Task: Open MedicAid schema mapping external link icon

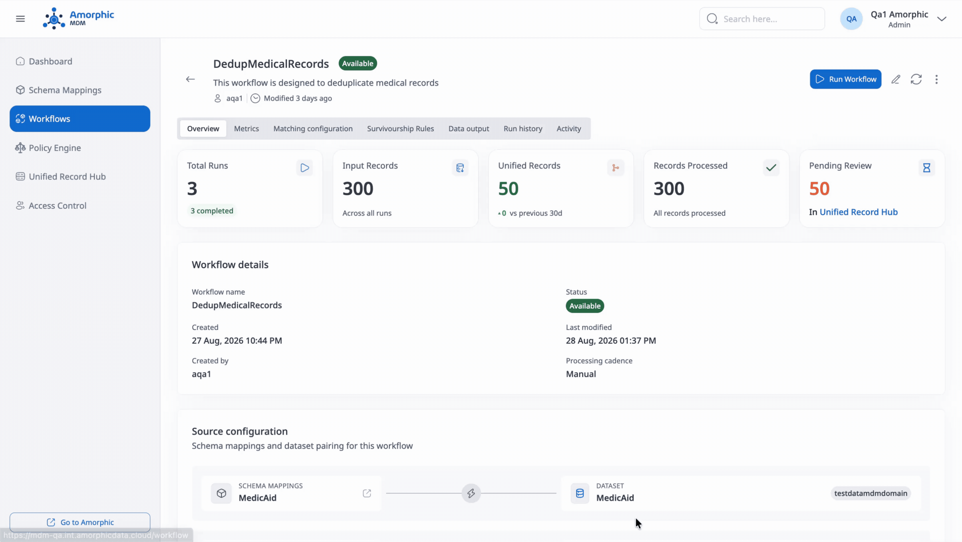Action: click(x=367, y=494)
